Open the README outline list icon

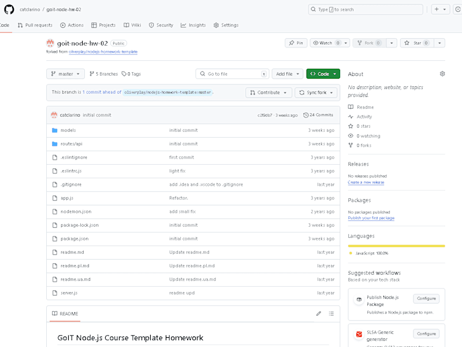331,313
